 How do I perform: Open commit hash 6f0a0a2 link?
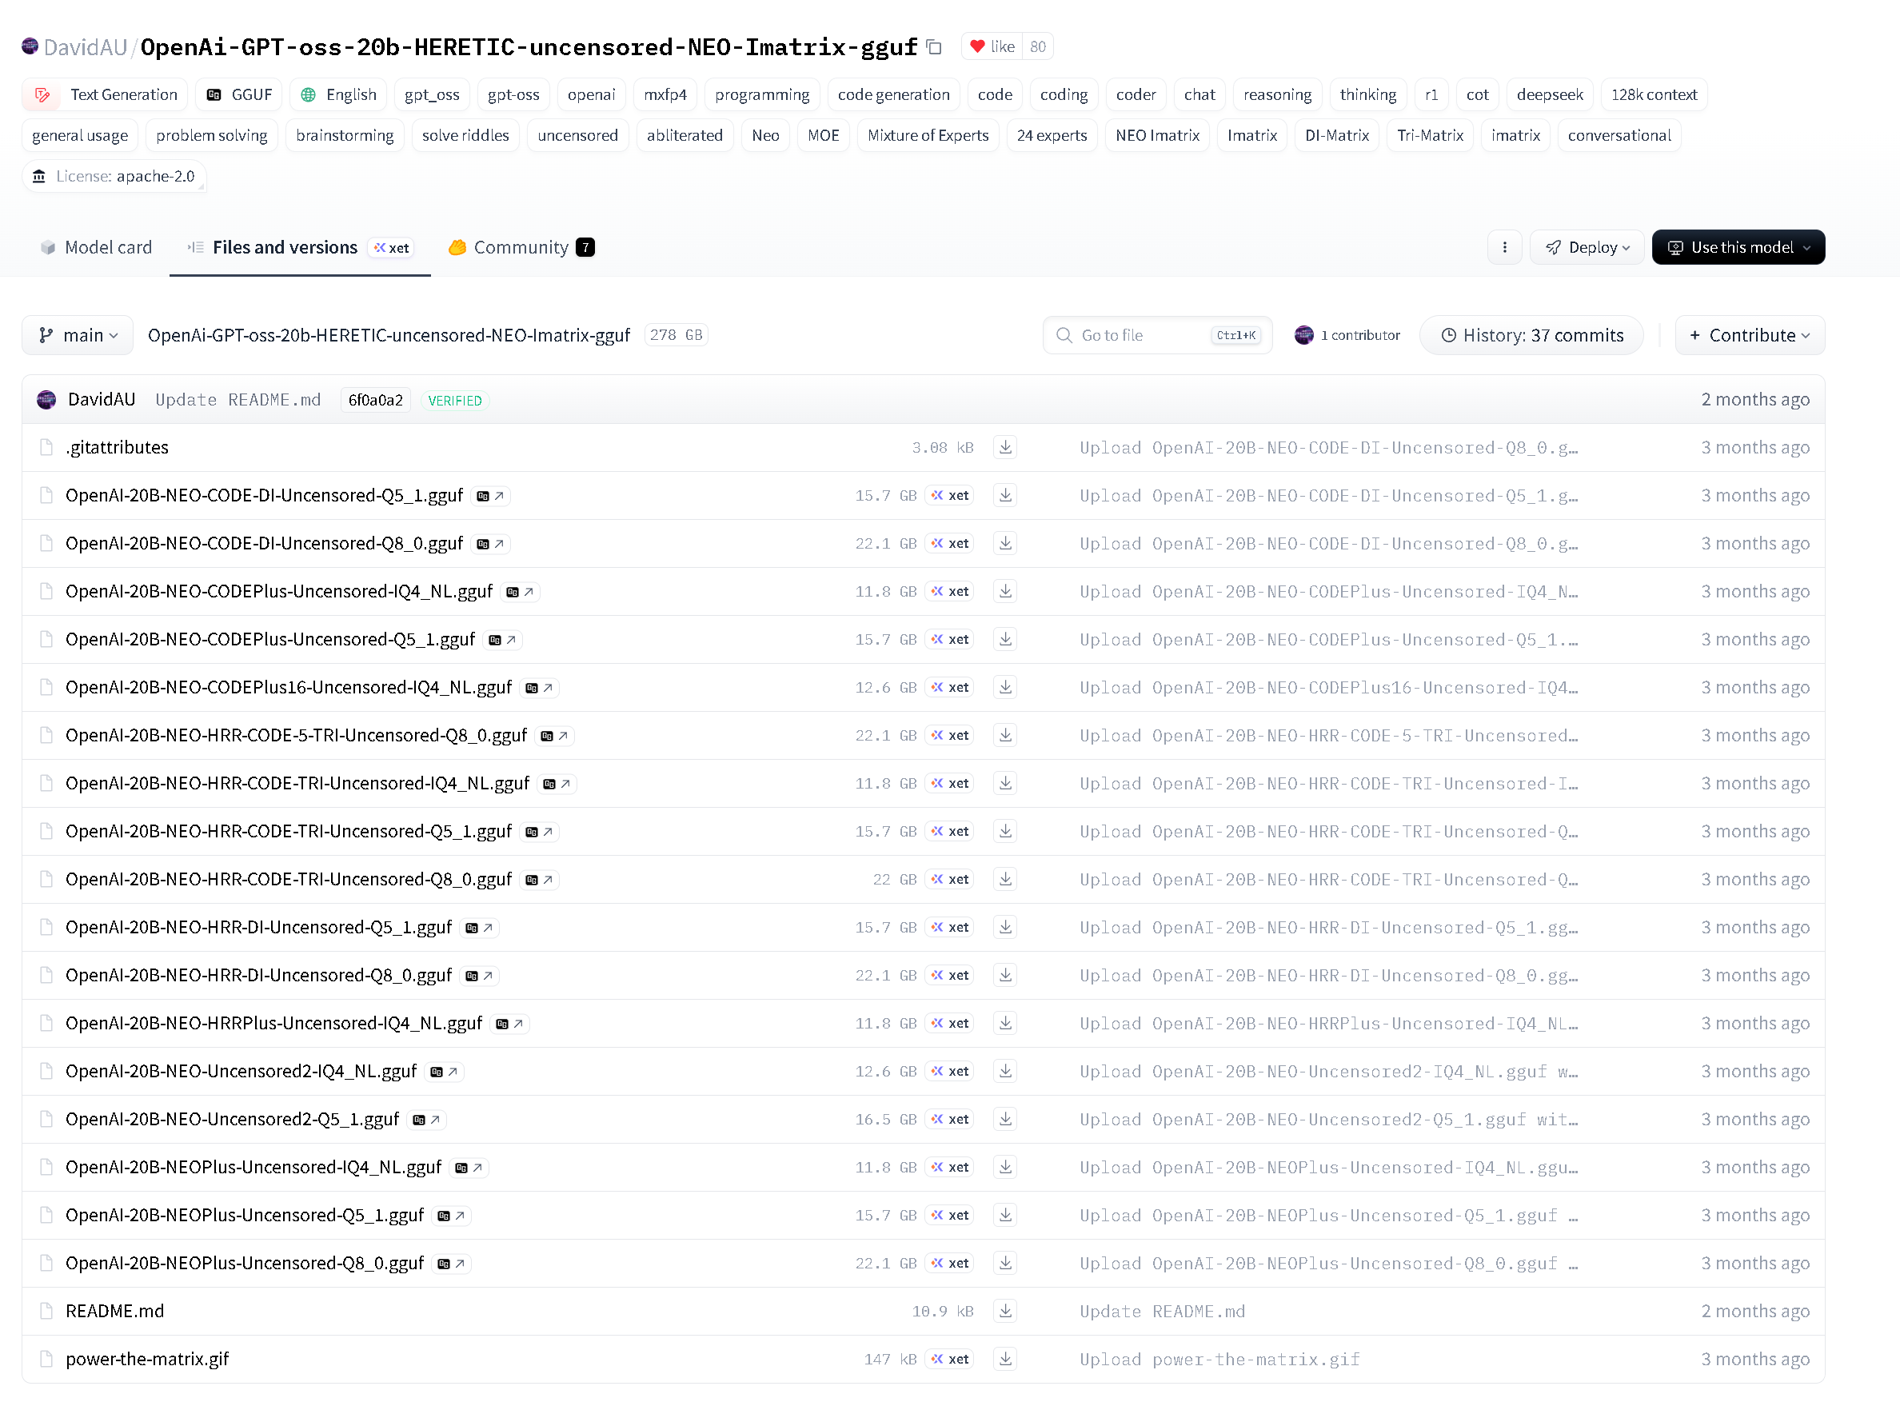coord(375,400)
